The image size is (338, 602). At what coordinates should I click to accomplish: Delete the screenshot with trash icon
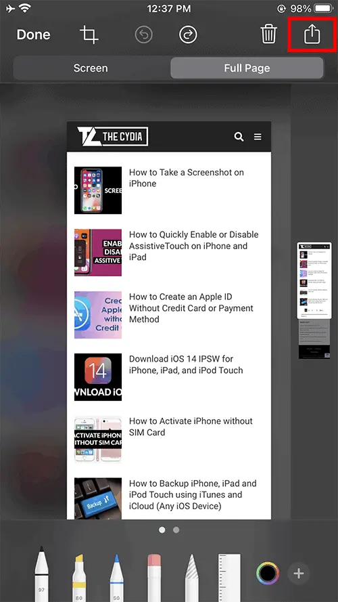tap(268, 34)
